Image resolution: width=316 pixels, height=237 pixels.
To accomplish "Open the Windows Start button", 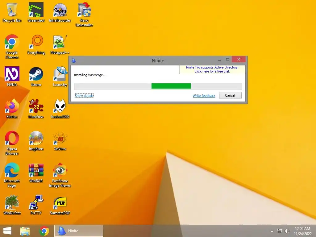I will tap(7, 231).
